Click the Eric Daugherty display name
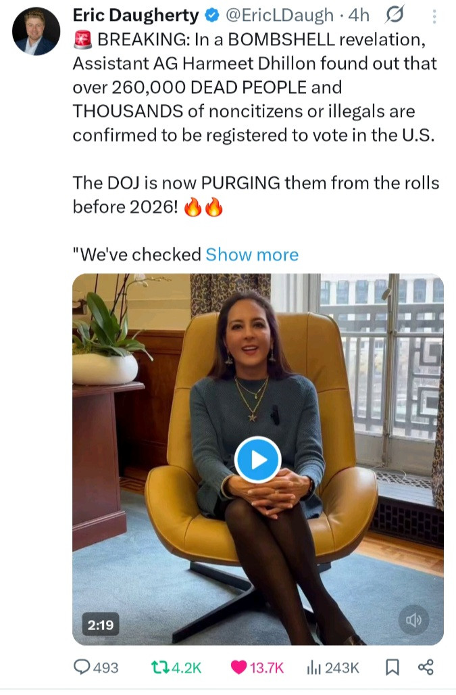Image resolution: width=456 pixels, height=695 pixels. [135, 16]
